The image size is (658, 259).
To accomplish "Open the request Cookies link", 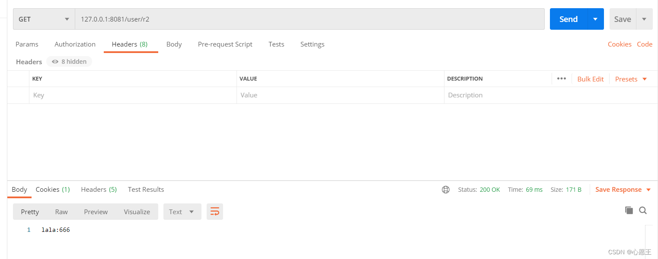I will point(620,44).
